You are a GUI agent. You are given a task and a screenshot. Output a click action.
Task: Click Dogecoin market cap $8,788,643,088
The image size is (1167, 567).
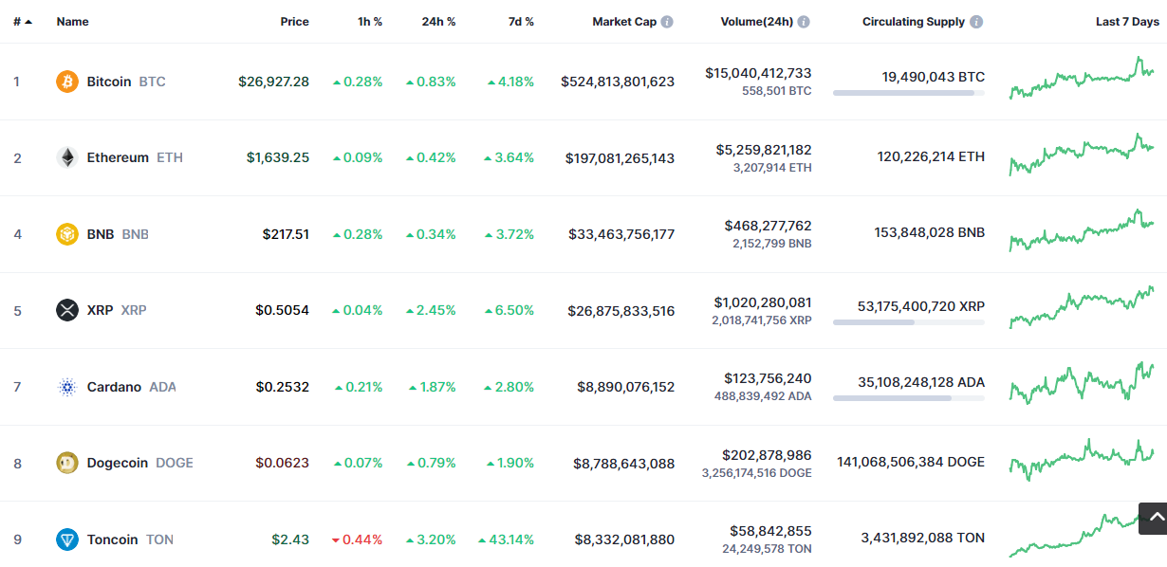coord(624,463)
